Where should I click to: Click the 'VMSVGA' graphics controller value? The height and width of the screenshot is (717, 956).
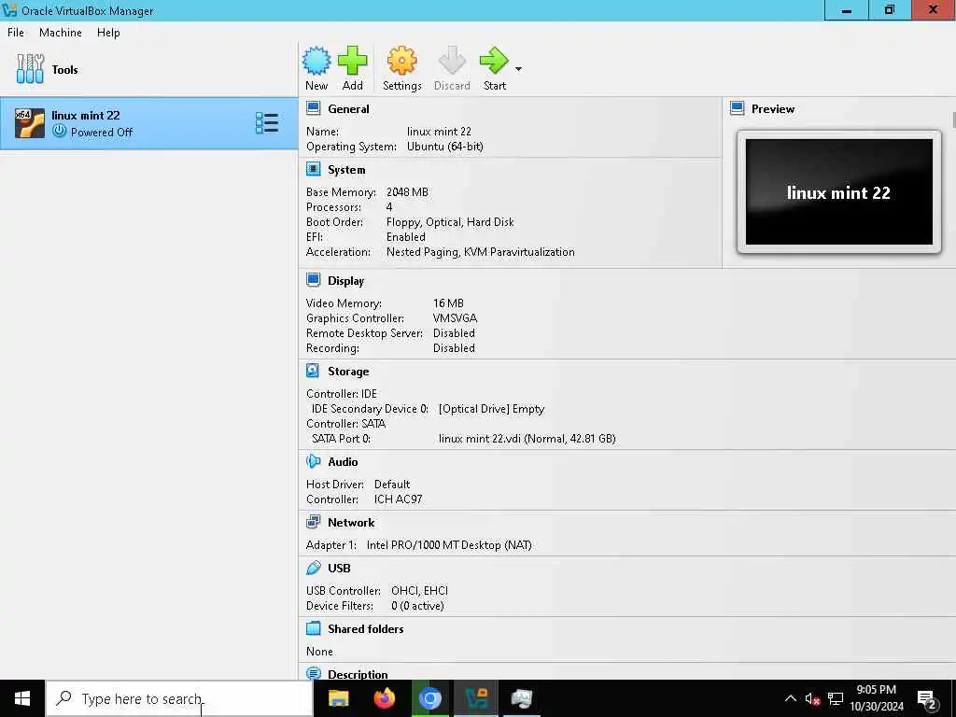[x=455, y=318]
